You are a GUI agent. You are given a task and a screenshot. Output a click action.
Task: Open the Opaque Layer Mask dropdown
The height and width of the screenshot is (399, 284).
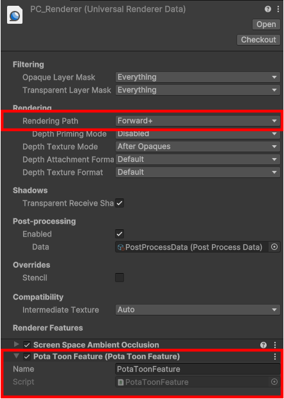click(198, 77)
